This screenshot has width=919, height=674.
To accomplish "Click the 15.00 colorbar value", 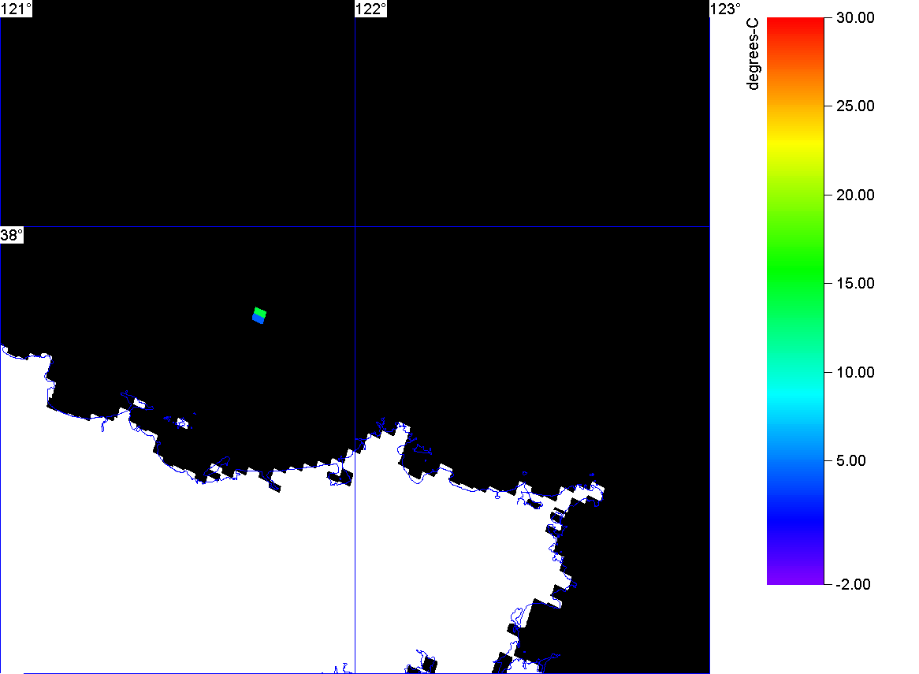I will pyautogui.click(x=855, y=284).
